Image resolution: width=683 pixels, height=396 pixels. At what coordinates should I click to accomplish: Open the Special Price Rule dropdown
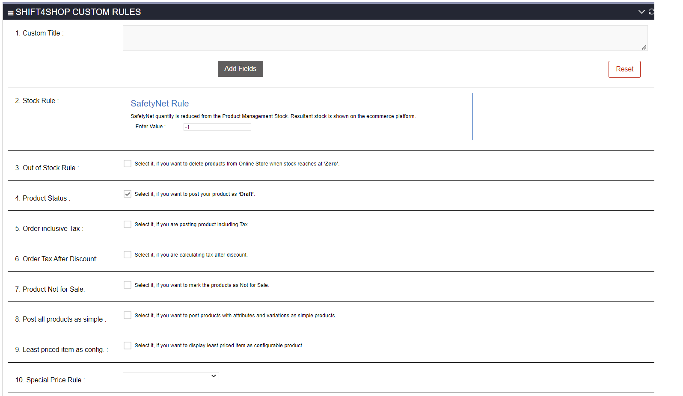(171, 376)
